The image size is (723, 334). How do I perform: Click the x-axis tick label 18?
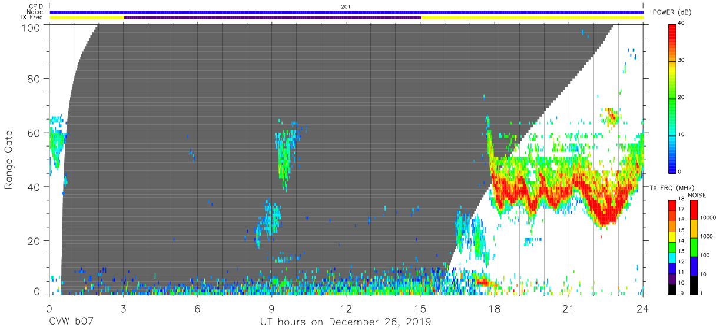tap(494, 309)
